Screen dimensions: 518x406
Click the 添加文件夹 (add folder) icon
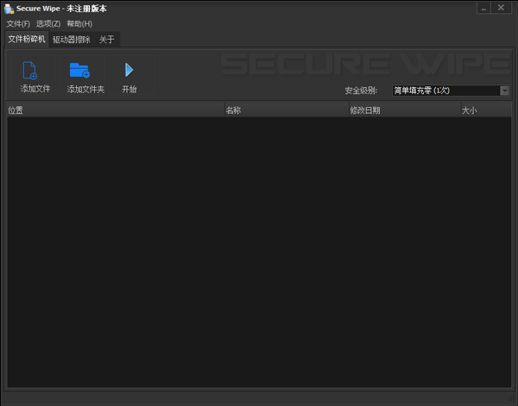click(79, 71)
